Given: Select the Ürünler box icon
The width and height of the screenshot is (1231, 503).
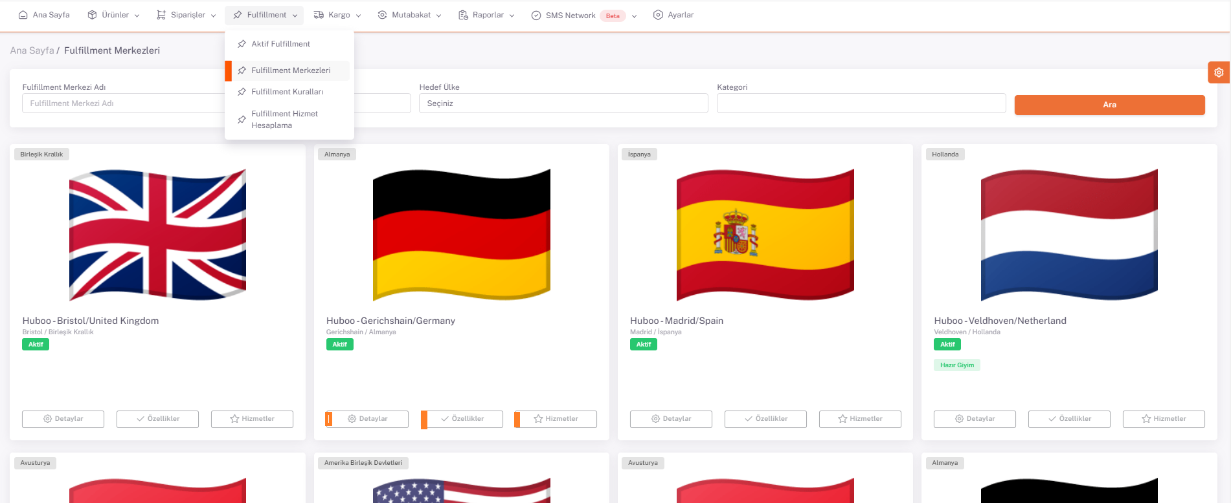Looking at the screenshot, I should [x=93, y=15].
